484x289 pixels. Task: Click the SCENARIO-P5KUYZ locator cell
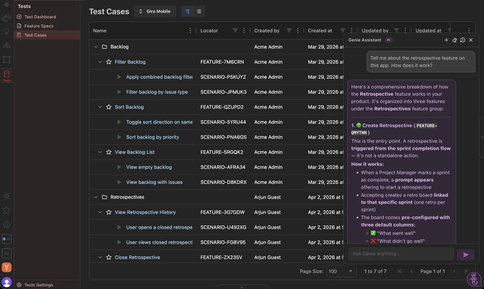tap(223, 77)
